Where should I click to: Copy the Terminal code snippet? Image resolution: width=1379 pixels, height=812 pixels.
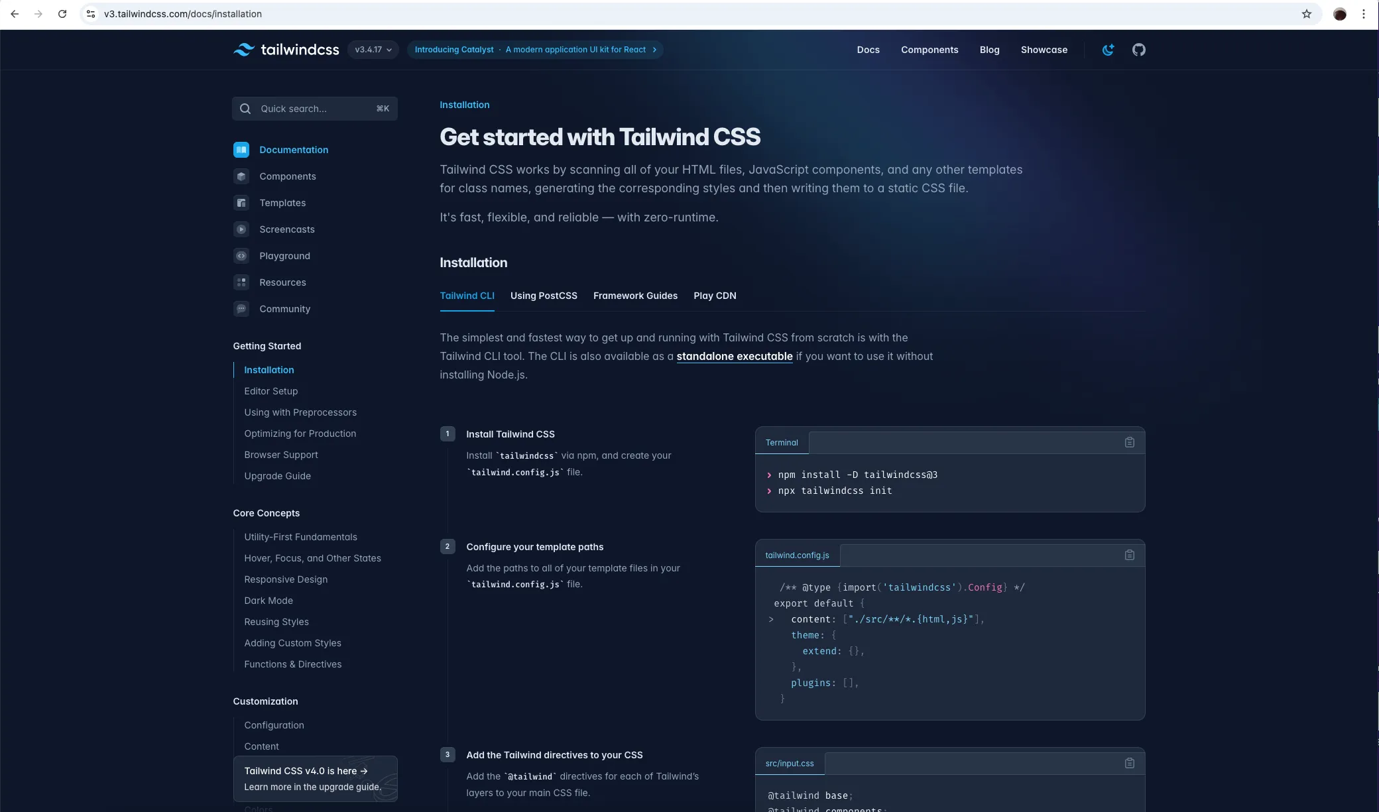tap(1129, 442)
